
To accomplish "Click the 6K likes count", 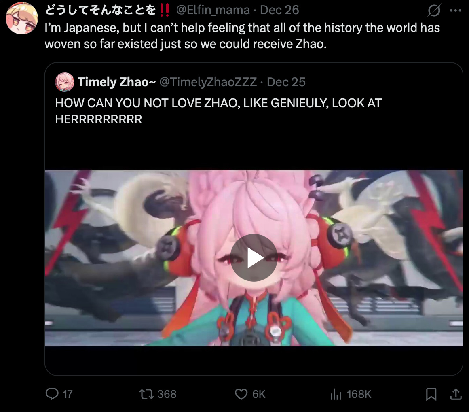I will pos(259,394).
